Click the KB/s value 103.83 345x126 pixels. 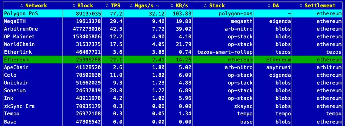pyautogui.click(x=182, y=13)
